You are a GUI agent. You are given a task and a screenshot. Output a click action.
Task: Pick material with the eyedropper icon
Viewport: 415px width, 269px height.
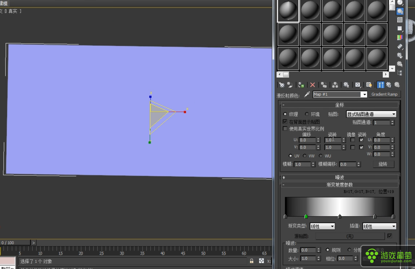307,95
